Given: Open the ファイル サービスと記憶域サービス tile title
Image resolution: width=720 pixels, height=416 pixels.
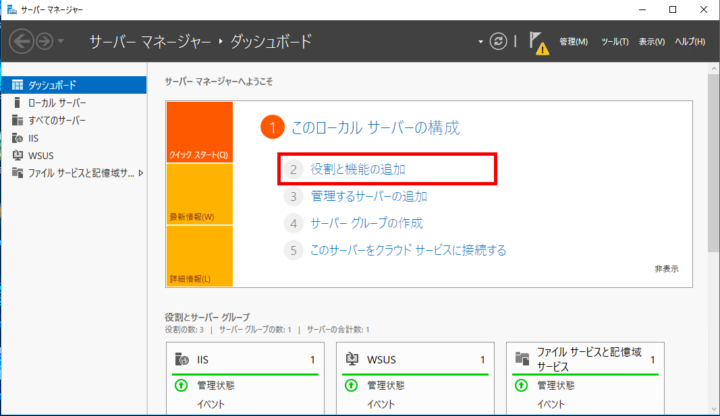Looking at the screenshot, I should [x=589, y=359].
